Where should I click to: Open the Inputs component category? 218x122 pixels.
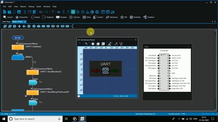35,17
